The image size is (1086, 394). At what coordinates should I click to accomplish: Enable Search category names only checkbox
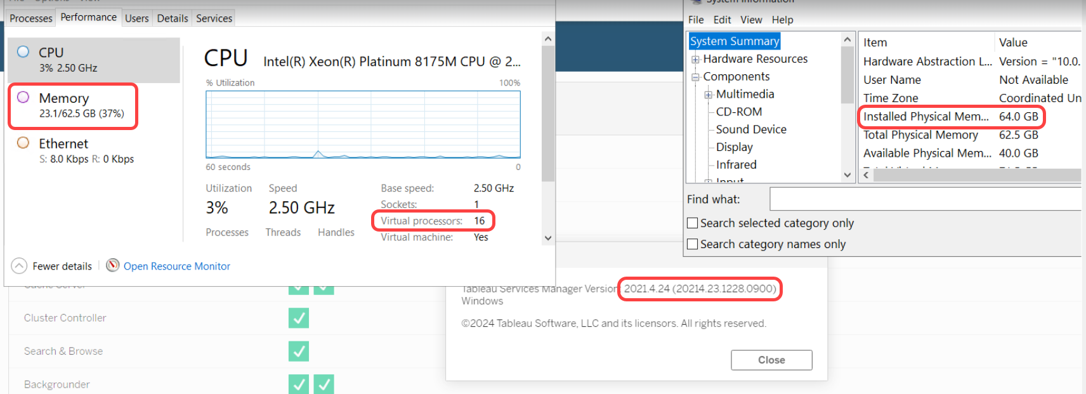[693, 244]
